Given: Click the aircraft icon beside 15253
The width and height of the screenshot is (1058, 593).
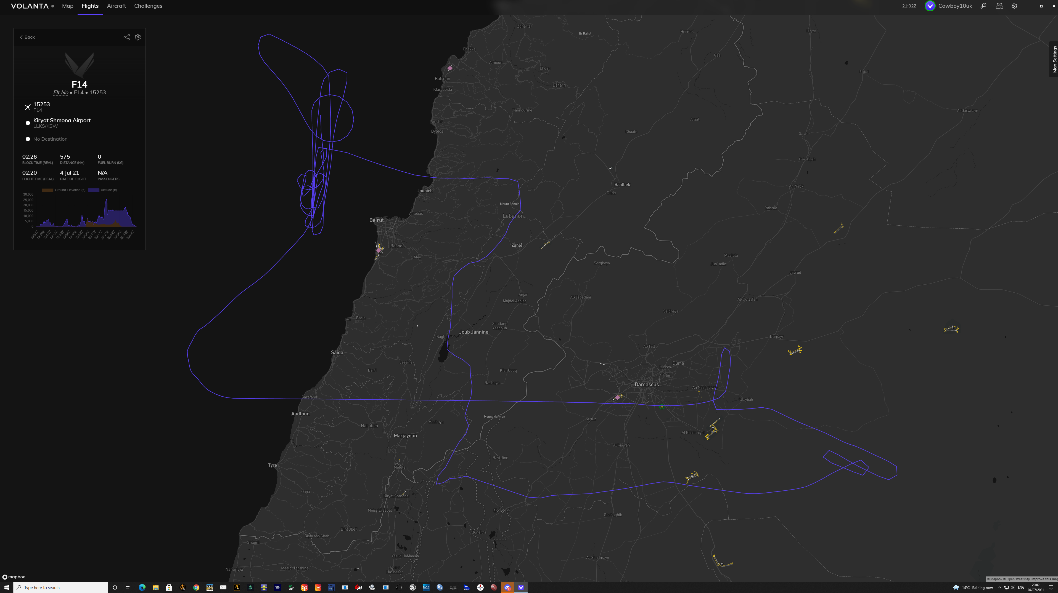Looking at the screenshot, I should 28,107.
